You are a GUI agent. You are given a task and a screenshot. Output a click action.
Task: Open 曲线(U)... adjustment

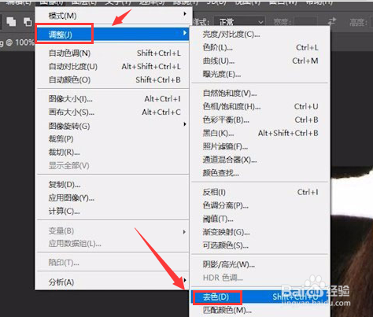(260, 61)
